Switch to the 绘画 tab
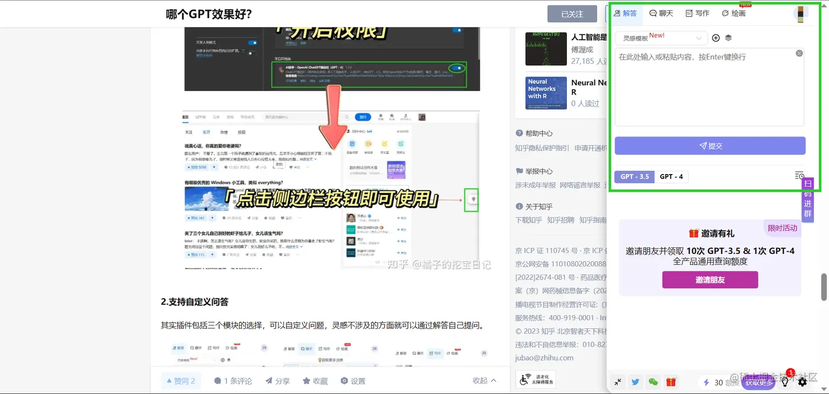The image size is (829, 394). (x=734, y=13)
